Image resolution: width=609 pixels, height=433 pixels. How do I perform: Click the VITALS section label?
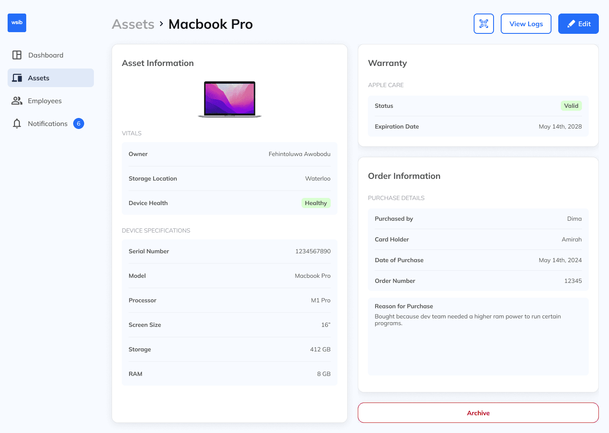(x=132, y=133)
